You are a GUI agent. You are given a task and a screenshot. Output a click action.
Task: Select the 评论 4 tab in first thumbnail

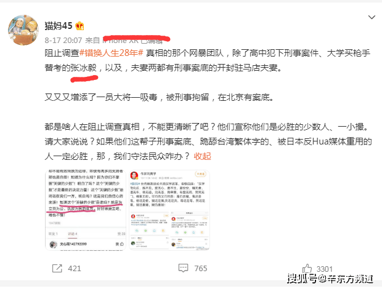(73, 234)
